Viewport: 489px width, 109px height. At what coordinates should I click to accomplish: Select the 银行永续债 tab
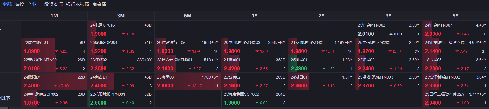(78, 4)
